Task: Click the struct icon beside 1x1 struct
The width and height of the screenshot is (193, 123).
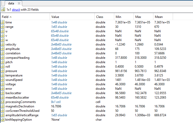Action: [3, 9]
